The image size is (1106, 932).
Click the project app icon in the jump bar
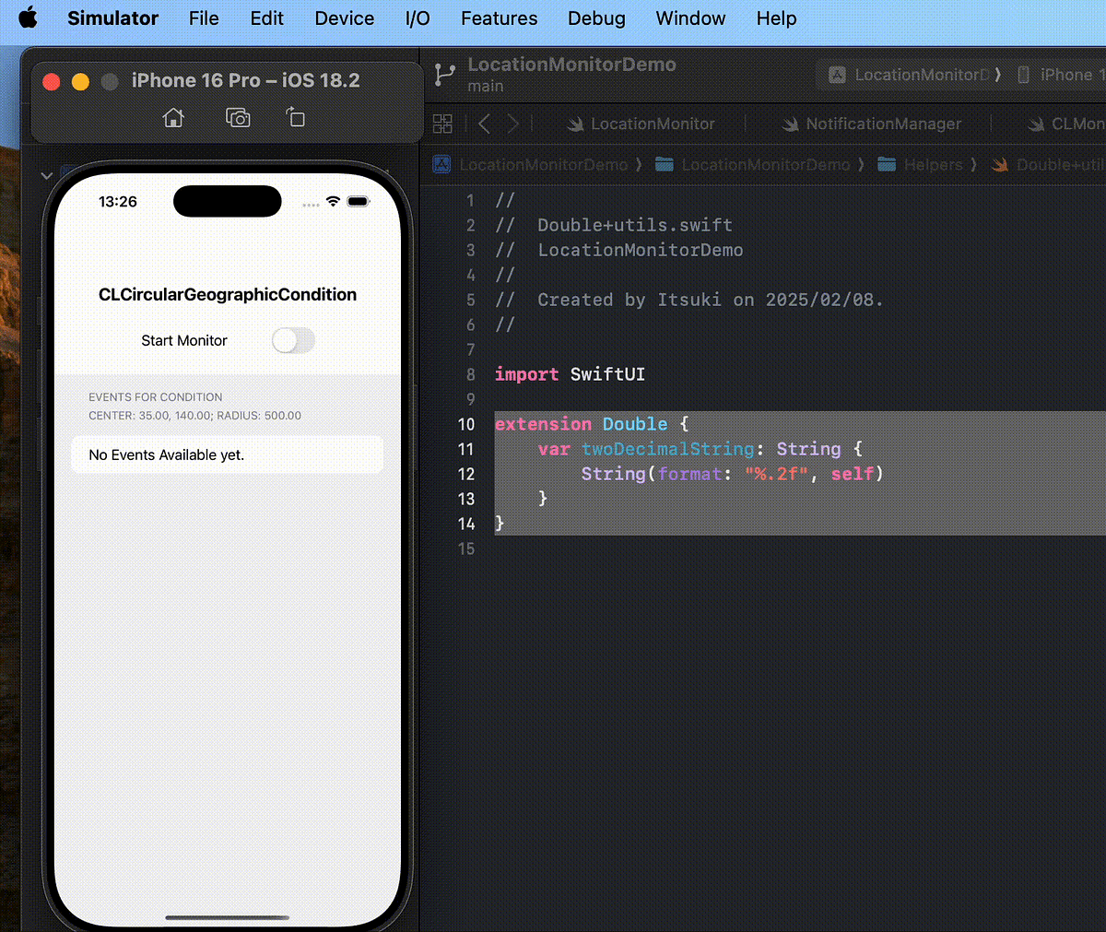click(441, 164)
